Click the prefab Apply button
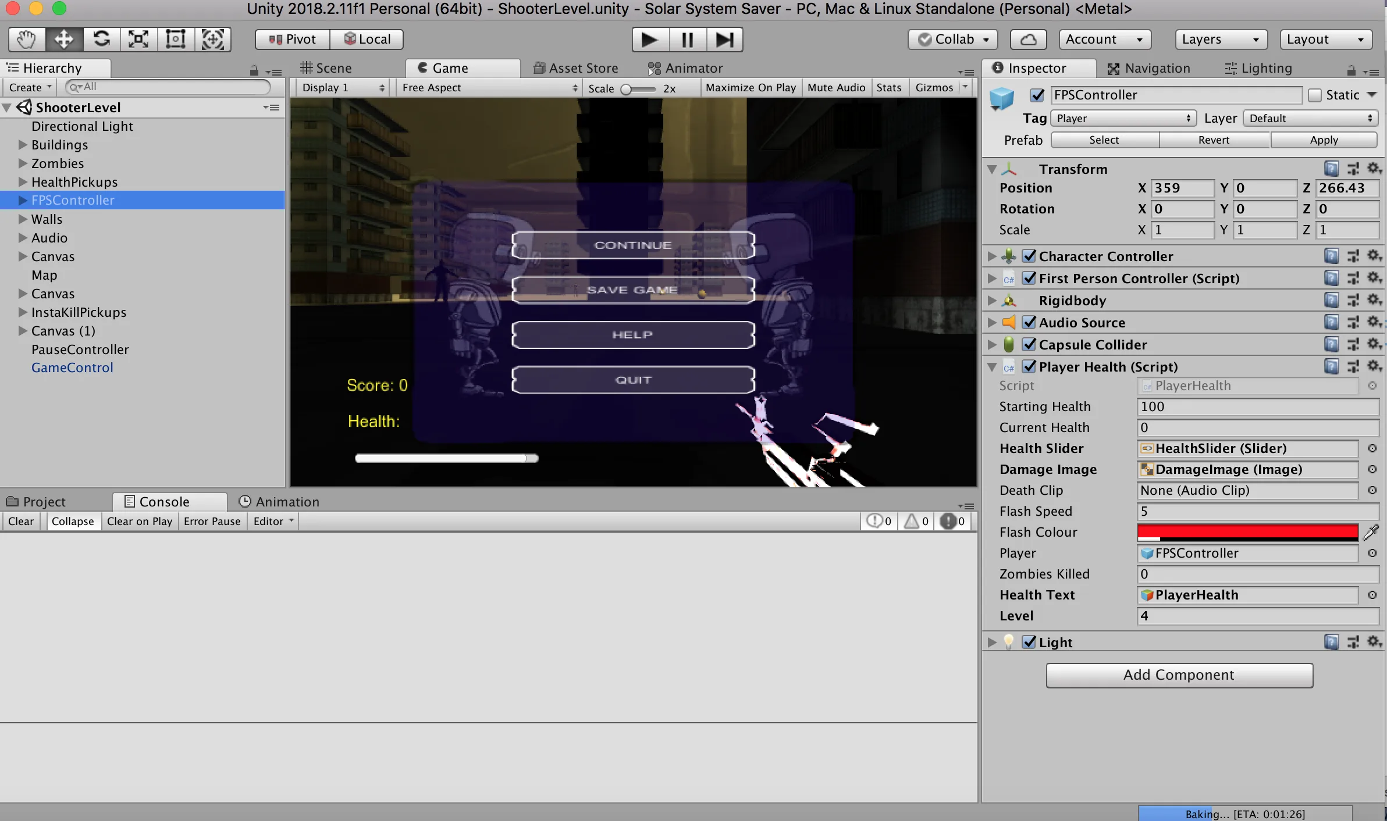Viewport: 1387px width, 821px height. click(x=1324, y=140)
